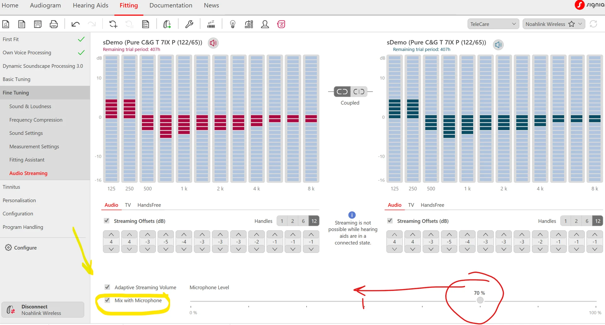Viewport: 605px width, 325px height.
Task: Decrease left 8 kHz streaming offset
Action: [311, 249]
